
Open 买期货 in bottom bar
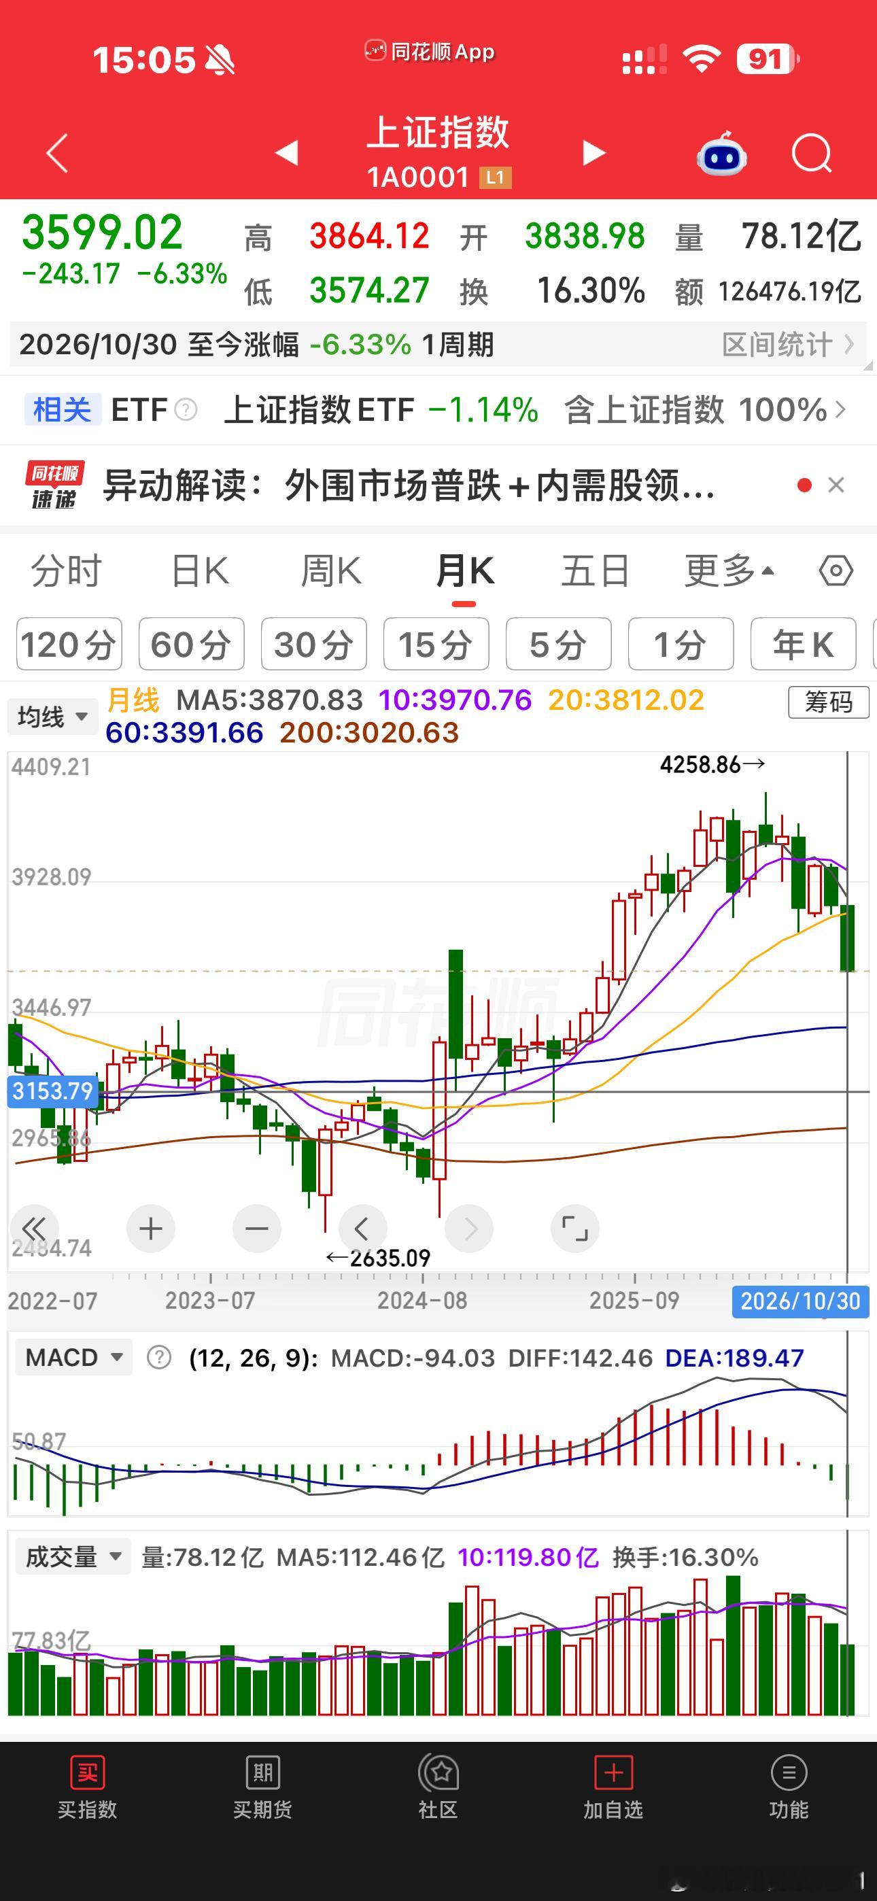[263, 1787]
